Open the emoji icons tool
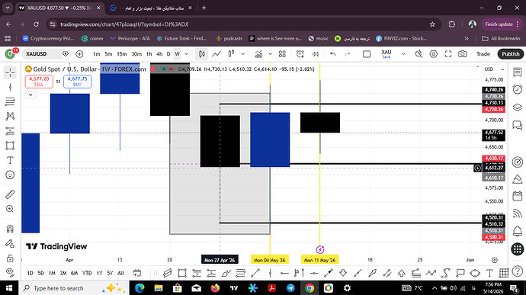526x295 pixels. click(x=10, y=175)
